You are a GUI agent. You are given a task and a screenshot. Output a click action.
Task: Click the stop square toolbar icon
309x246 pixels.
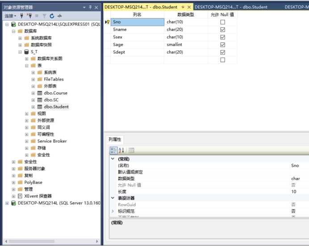pos(37,16)
